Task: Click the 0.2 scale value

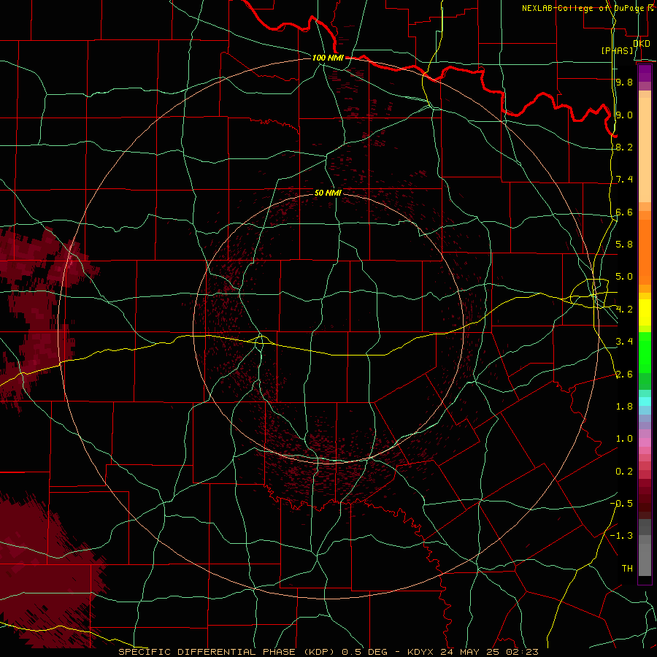Action: (624, 472)
